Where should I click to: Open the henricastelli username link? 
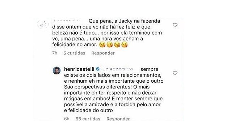79,69
